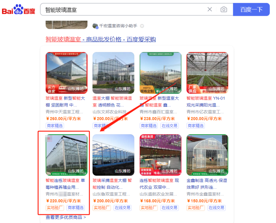Open 金鑫制造 arched greenhouse thumbnail
276x223 pixels.
click(x=207, y=155)
